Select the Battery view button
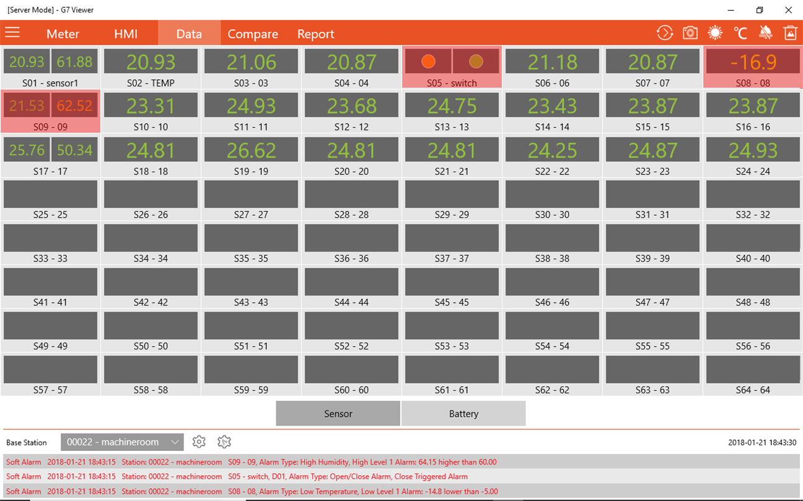This screenshot has height=501, width=803. (463, 414)
